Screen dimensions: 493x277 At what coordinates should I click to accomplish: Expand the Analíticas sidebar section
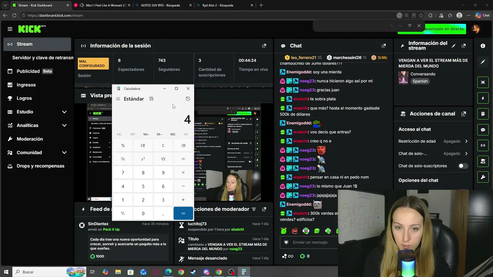tap(64, 125)
